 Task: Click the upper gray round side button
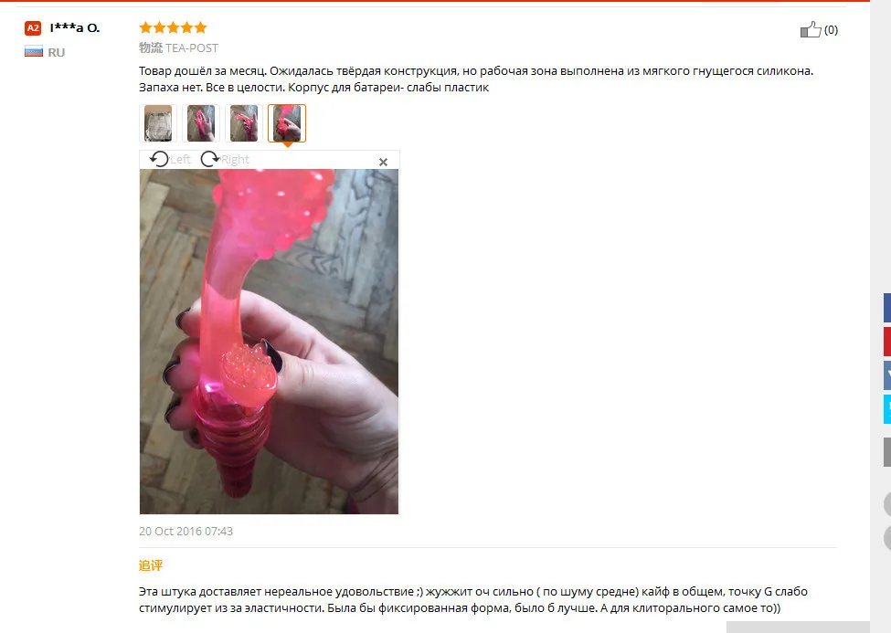[x=887, y=504]
